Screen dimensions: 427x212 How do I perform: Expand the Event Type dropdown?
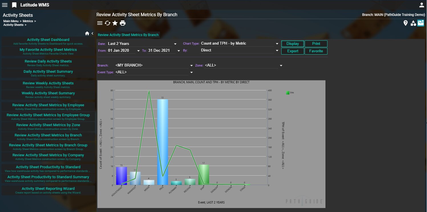coord(191,72)
